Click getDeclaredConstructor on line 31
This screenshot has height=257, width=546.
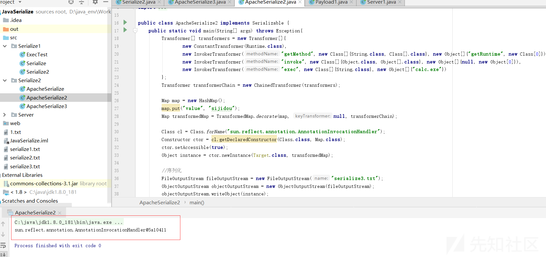click(x=248, y=139)
